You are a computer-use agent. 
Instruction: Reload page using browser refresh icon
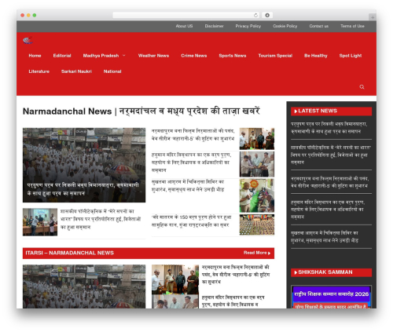(x=255, y=16)
